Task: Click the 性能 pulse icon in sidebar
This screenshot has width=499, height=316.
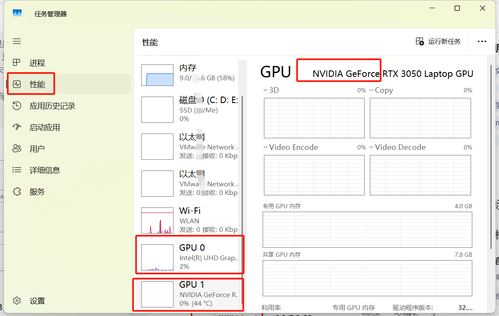Action: pos(16,84)
